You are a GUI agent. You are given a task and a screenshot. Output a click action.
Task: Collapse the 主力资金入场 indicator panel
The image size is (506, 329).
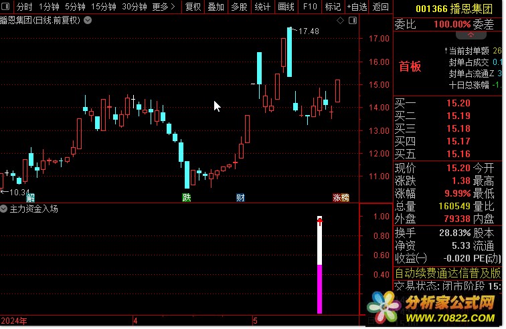3,209
